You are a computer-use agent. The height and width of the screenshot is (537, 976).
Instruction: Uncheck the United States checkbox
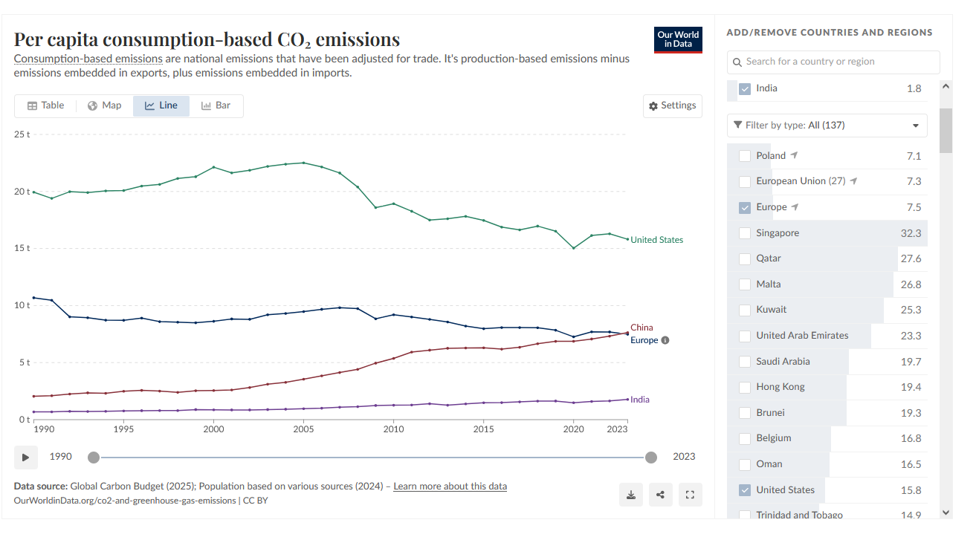(x=745, y=490)
